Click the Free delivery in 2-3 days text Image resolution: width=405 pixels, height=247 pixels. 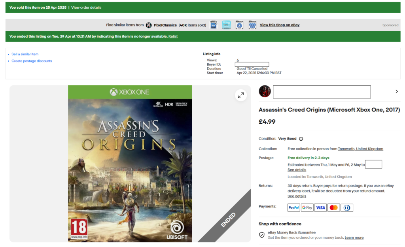click(308, 158)
